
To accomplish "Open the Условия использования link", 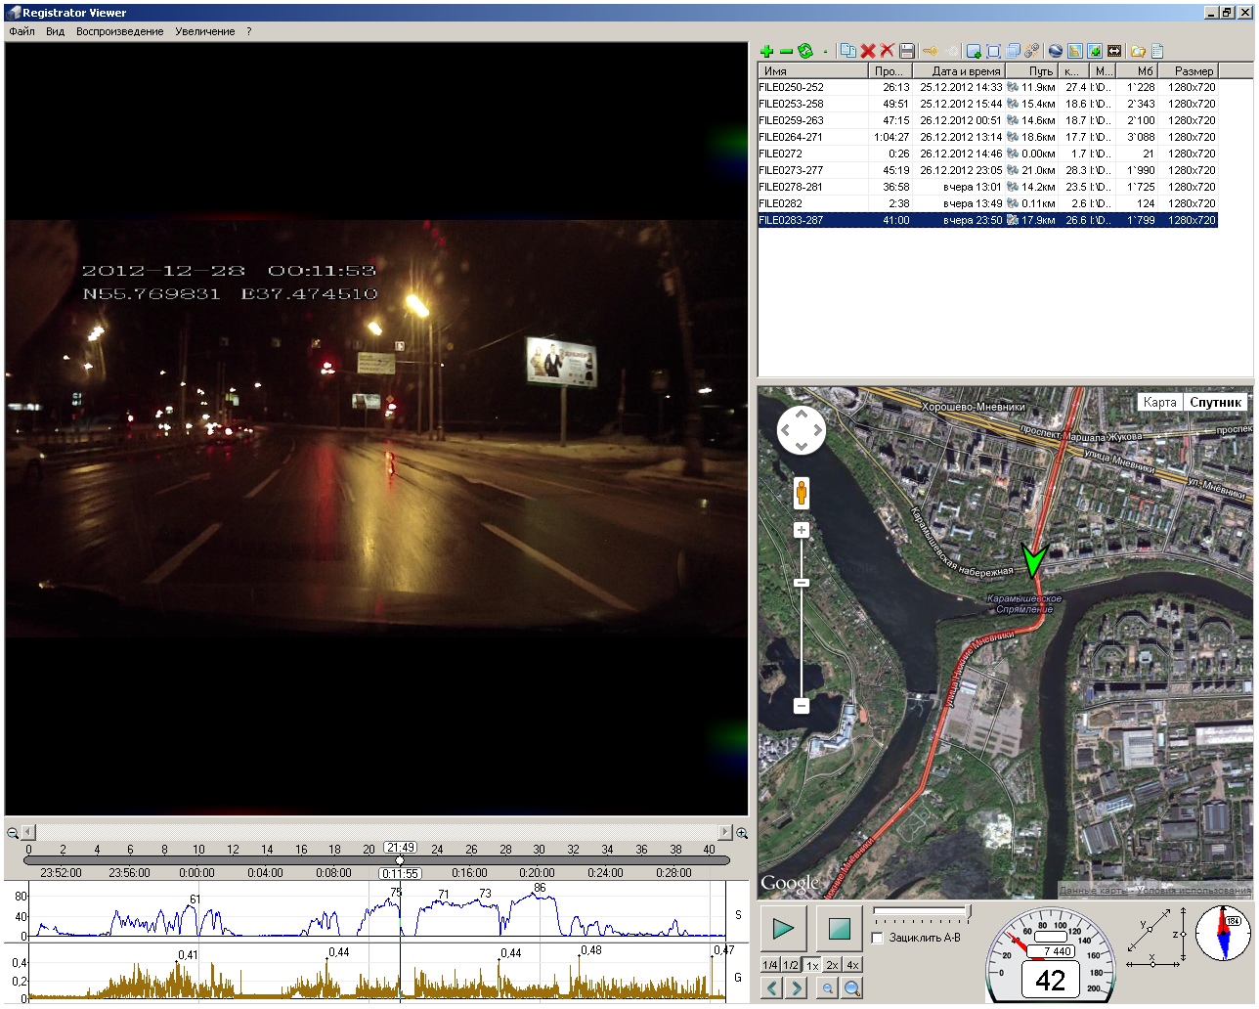I will 1194,890.
